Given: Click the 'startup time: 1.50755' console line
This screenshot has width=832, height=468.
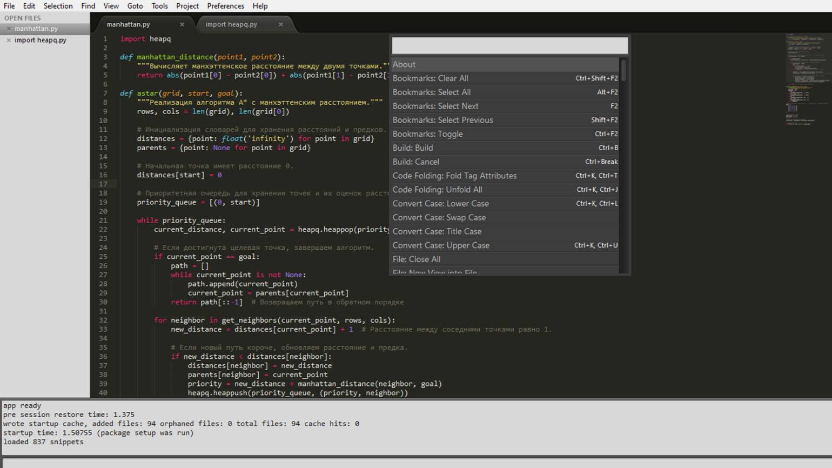Looking at the screenshot, I should coord(98,433).
